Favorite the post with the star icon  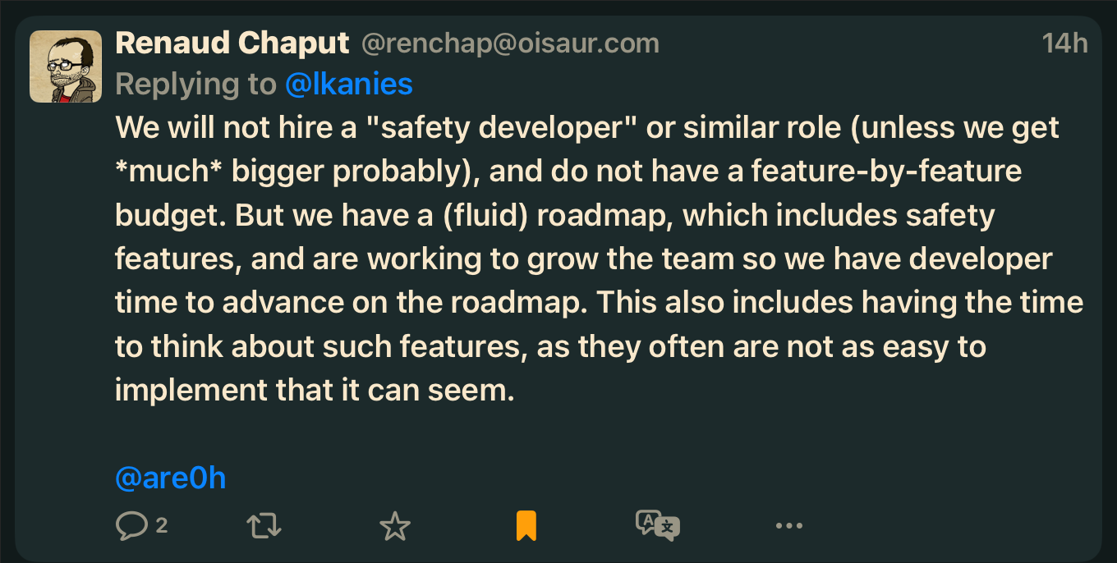click(x=395, y=526)
